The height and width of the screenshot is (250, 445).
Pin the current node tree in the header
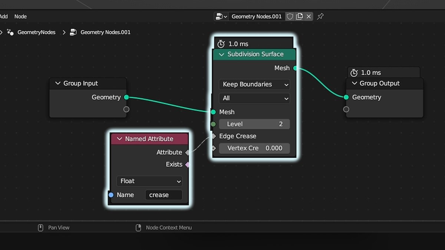point(320,16)
